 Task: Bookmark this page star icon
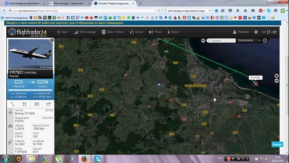click(216, 11)
